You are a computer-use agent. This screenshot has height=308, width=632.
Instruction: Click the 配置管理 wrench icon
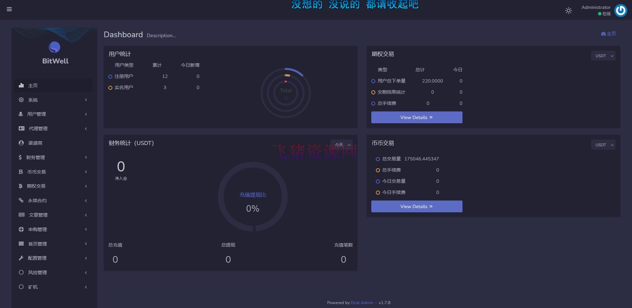21,258
